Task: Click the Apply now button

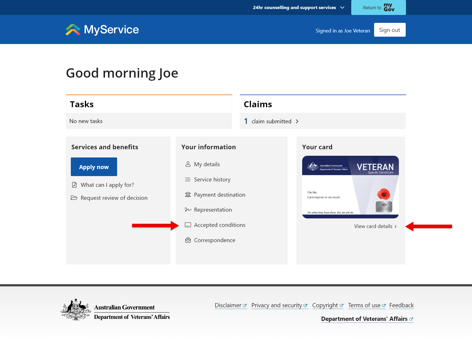Action: pyautogui.click(x=94, y=167)
